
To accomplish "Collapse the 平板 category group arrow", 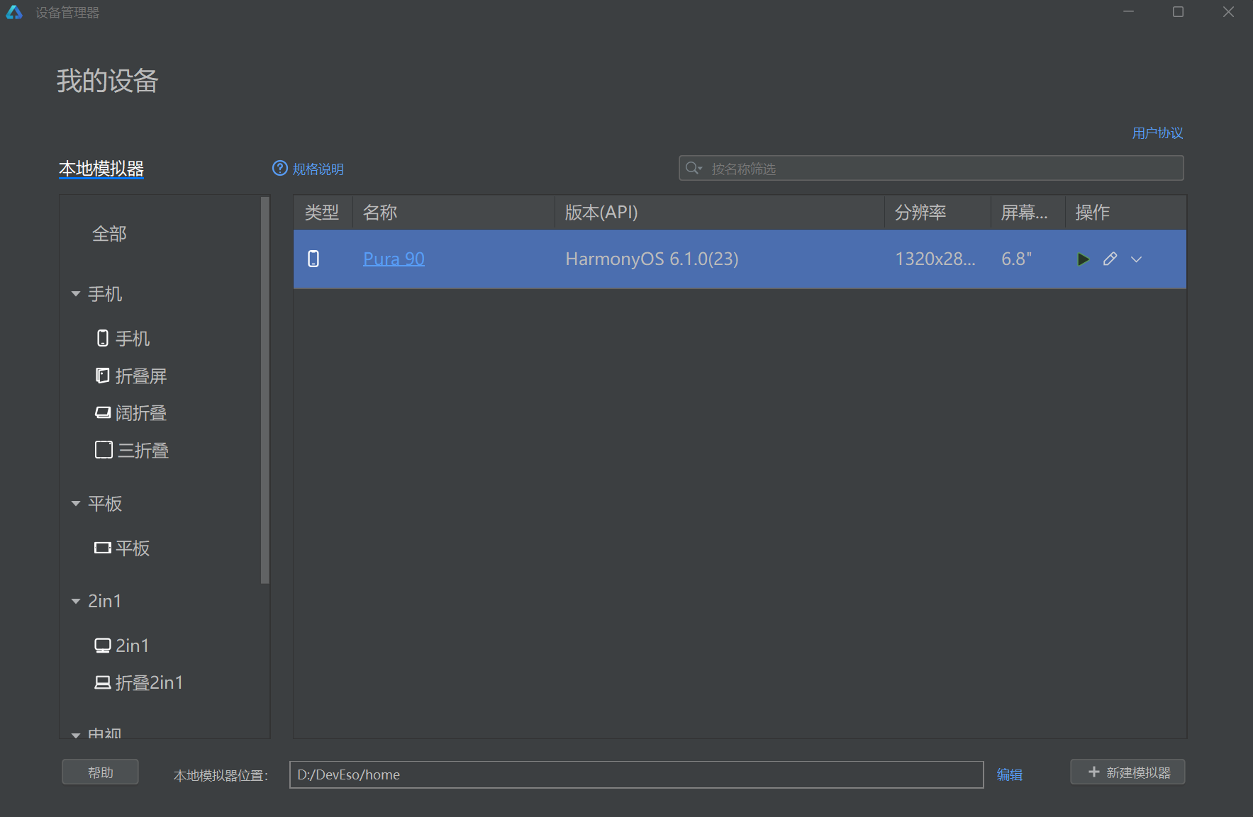I will (x=76, y=504).
